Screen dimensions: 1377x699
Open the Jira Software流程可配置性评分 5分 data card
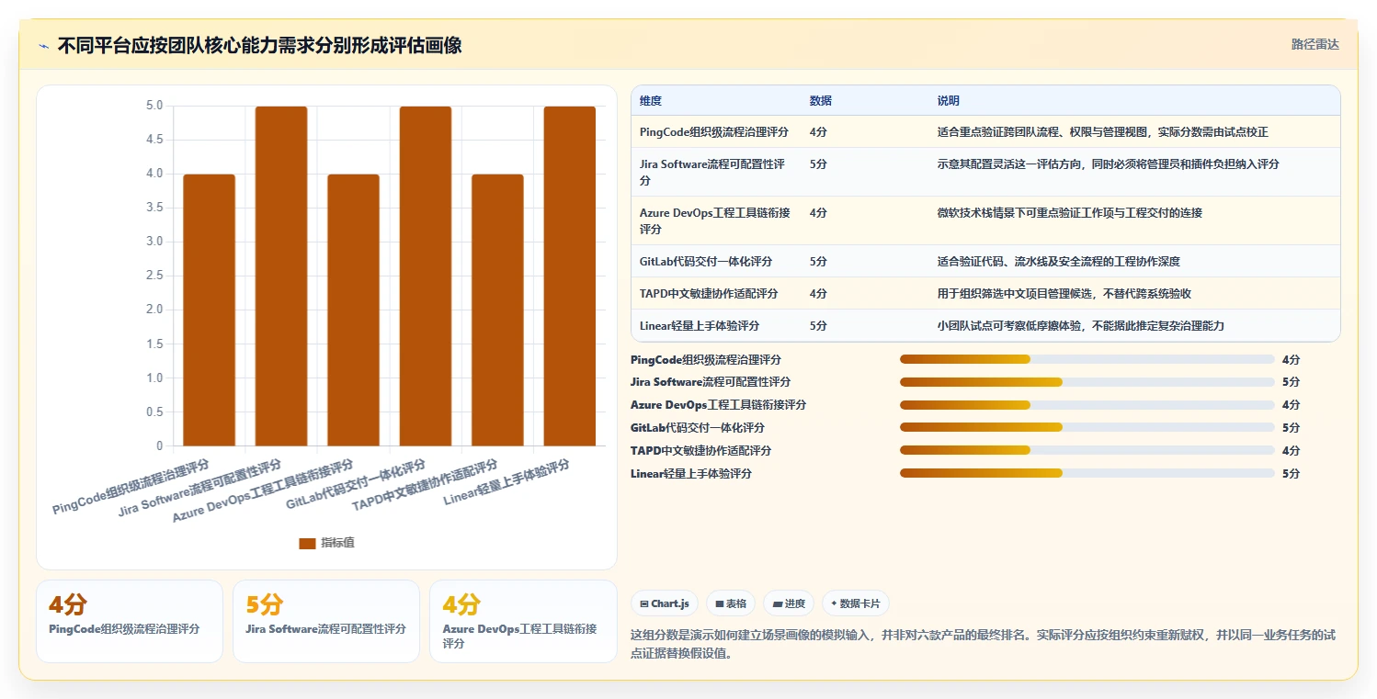pos(326,621)
